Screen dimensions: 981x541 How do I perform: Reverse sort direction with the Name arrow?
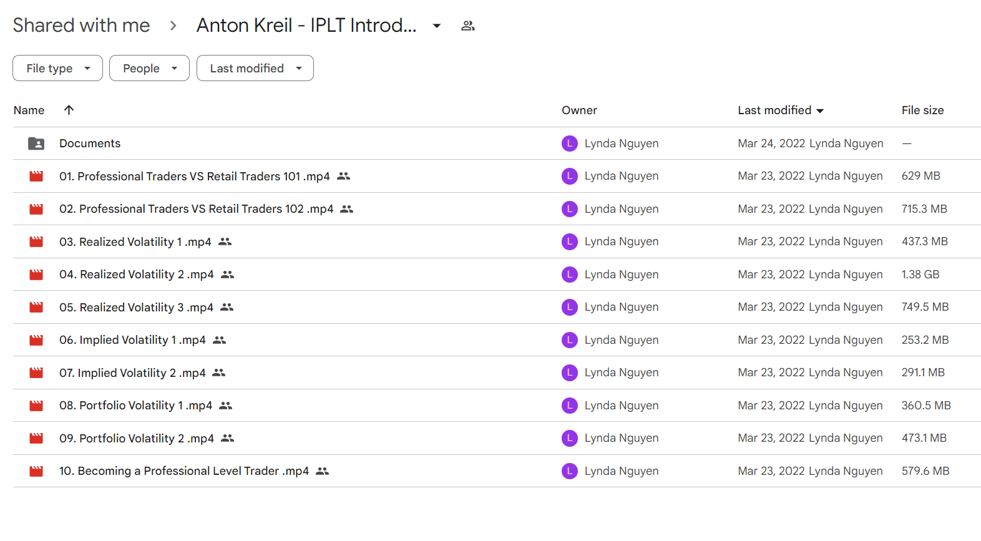point(69,110)
